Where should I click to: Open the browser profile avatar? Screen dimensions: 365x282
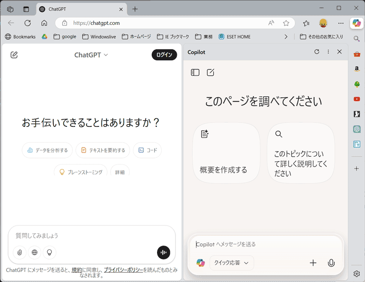click(323, 23)
